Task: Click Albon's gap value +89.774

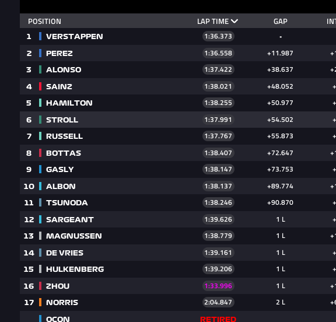Action: 280,186
